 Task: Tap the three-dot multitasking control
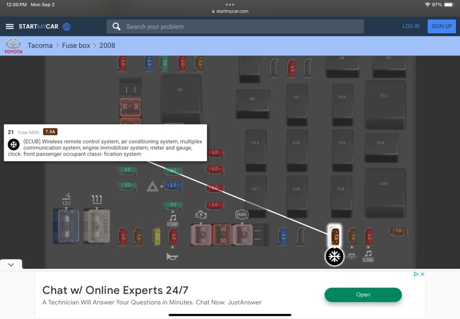[230, 4]
